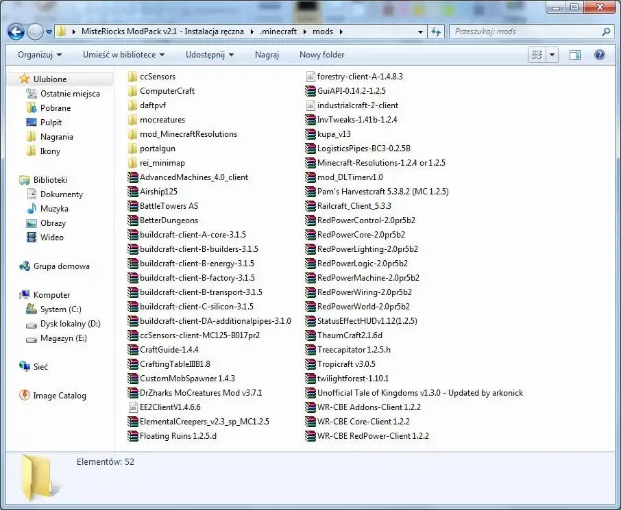Select ThaumCraft2.1.6d file
Viewport: 621px width, 510px height.
[350, 335]
